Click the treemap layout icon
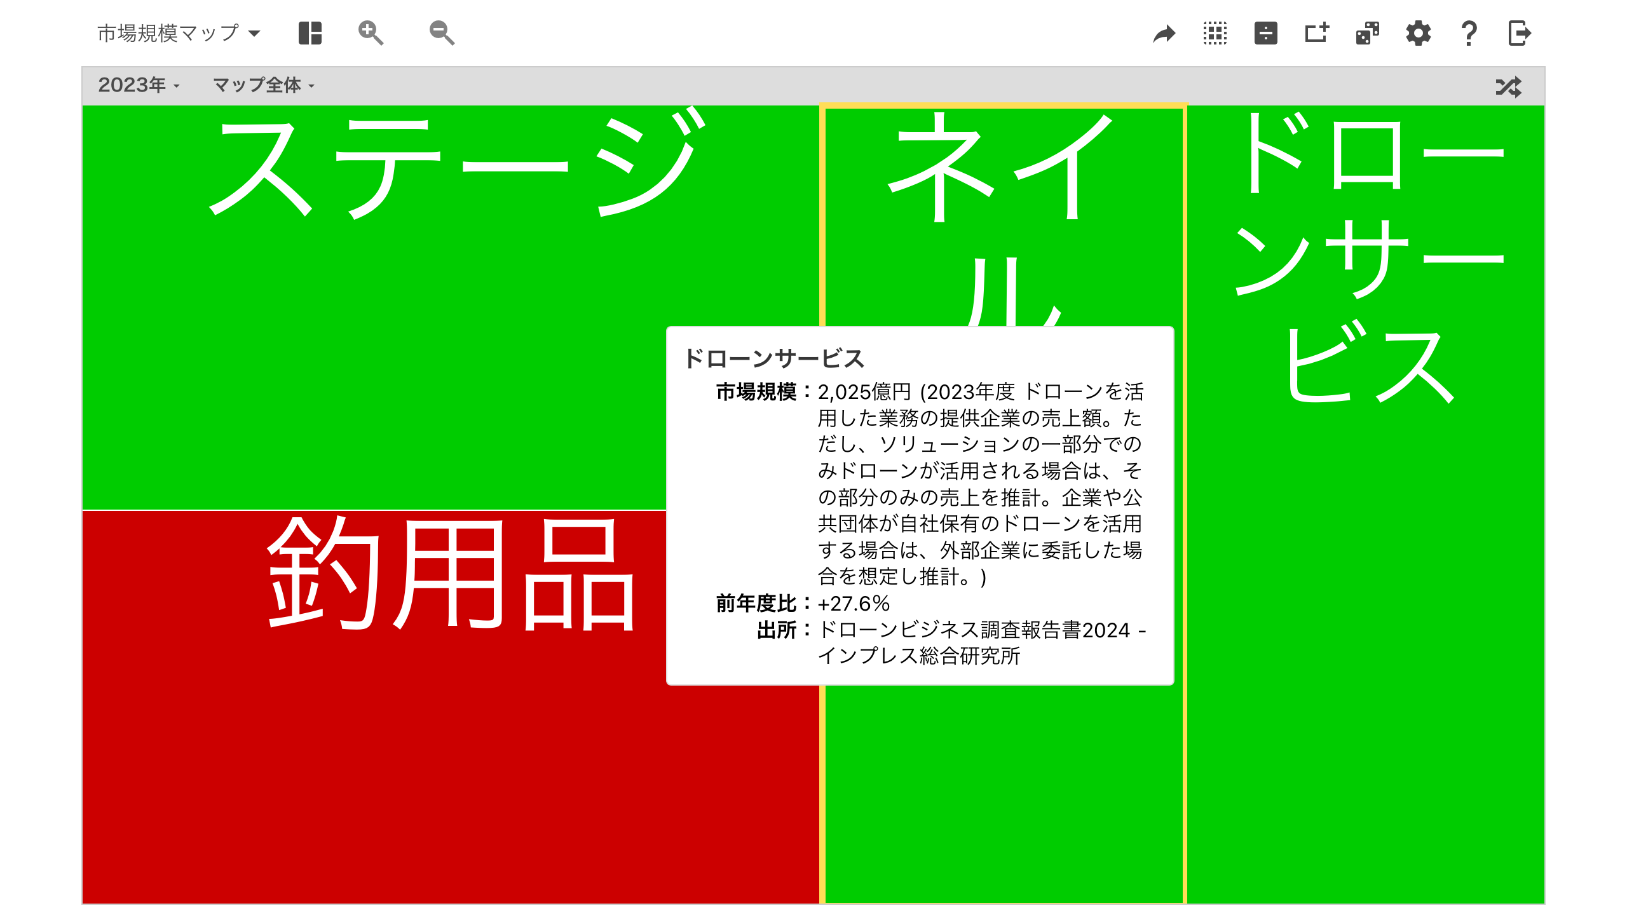 click(x=310, y=33)
